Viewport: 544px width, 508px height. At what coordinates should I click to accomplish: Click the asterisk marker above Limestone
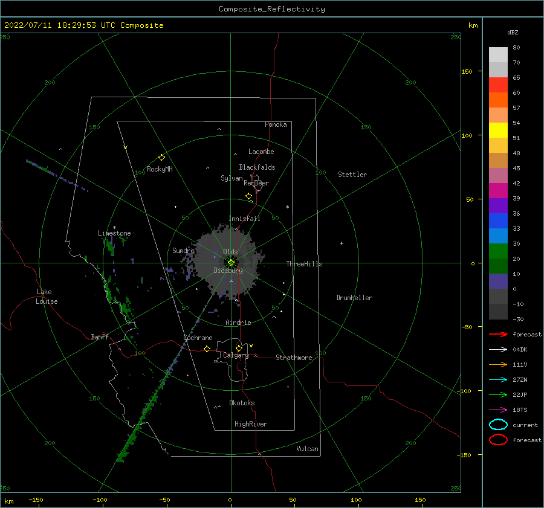114,228
